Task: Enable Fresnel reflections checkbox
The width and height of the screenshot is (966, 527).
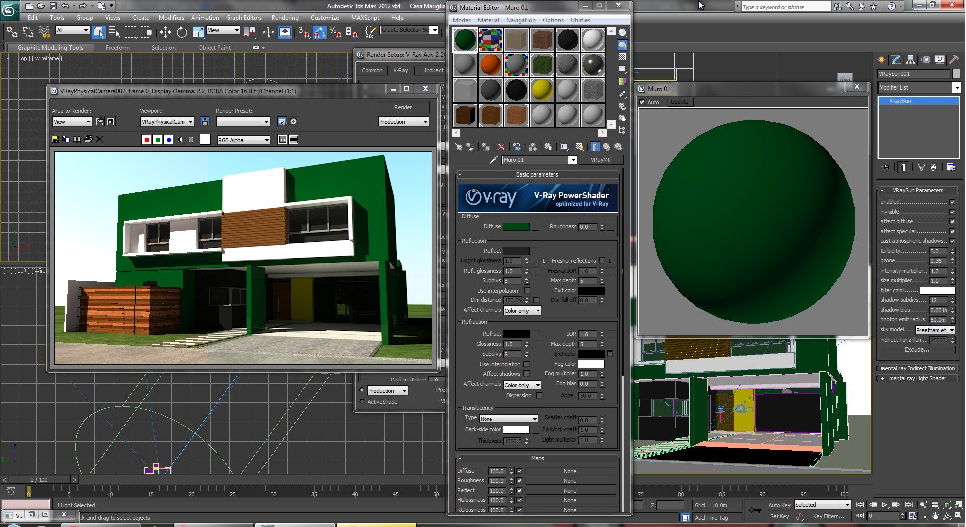Action: coord(602,261)
